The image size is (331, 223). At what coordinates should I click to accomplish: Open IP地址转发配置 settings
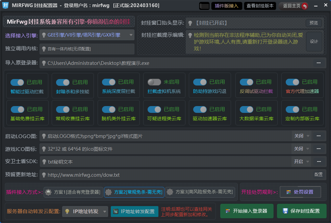134,212
